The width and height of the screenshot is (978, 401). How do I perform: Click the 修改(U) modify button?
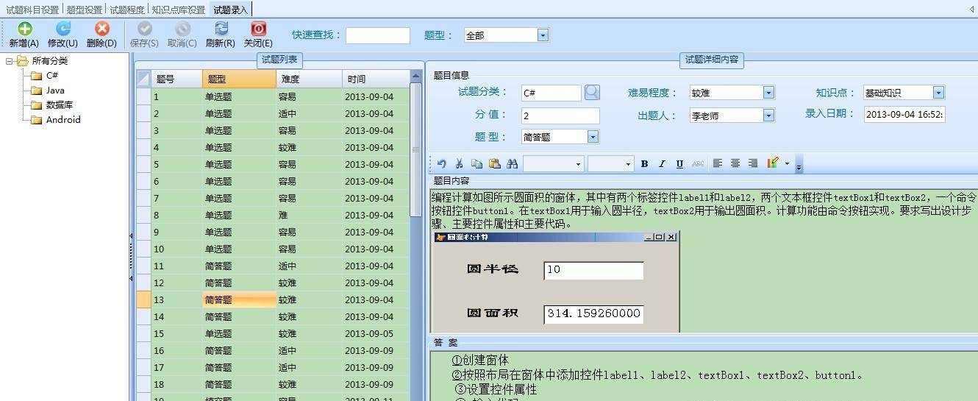[x=63, y=35]
